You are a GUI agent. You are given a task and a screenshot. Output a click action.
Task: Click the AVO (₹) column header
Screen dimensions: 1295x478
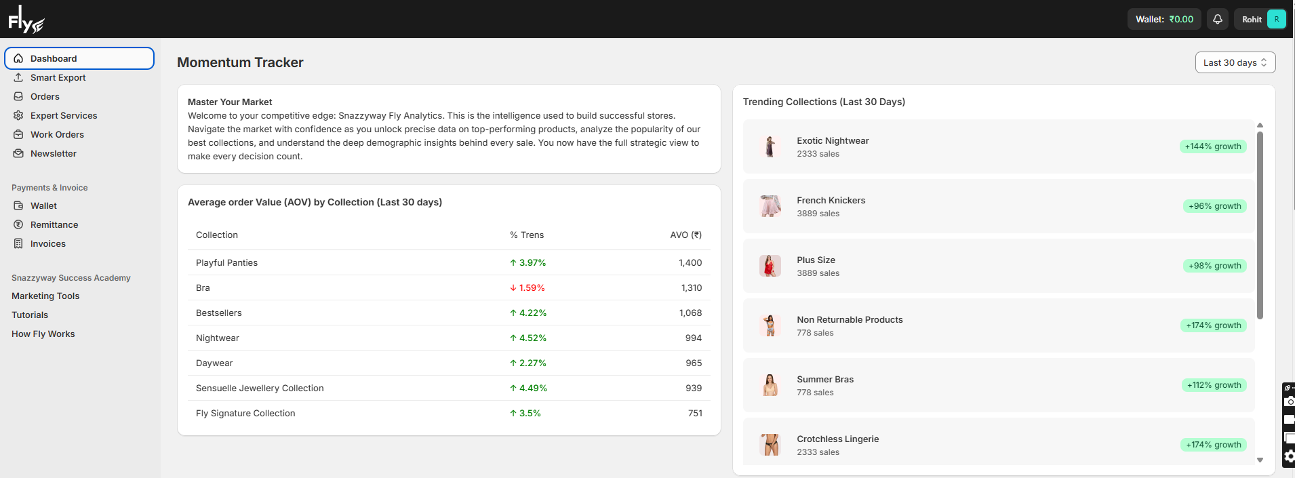686,235
